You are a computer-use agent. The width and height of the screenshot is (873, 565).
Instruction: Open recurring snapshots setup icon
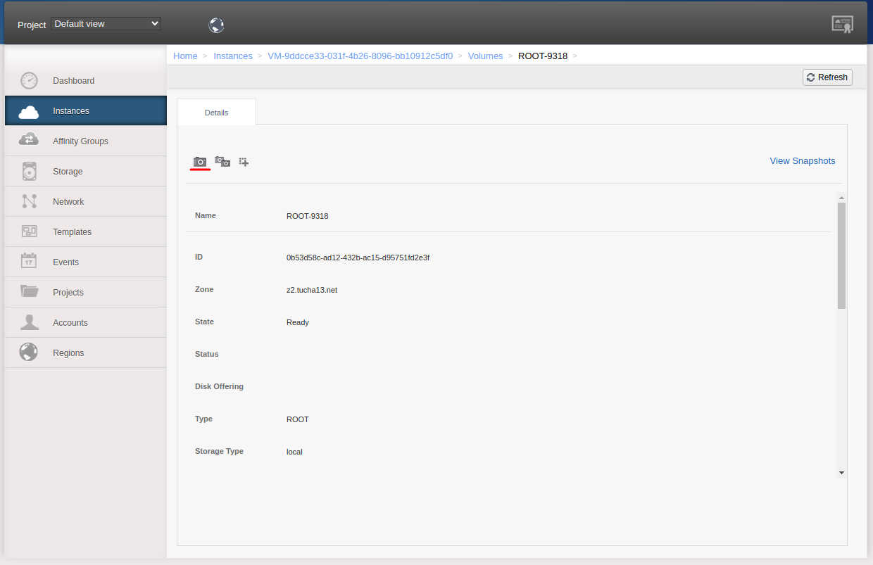tap(222, 161)
